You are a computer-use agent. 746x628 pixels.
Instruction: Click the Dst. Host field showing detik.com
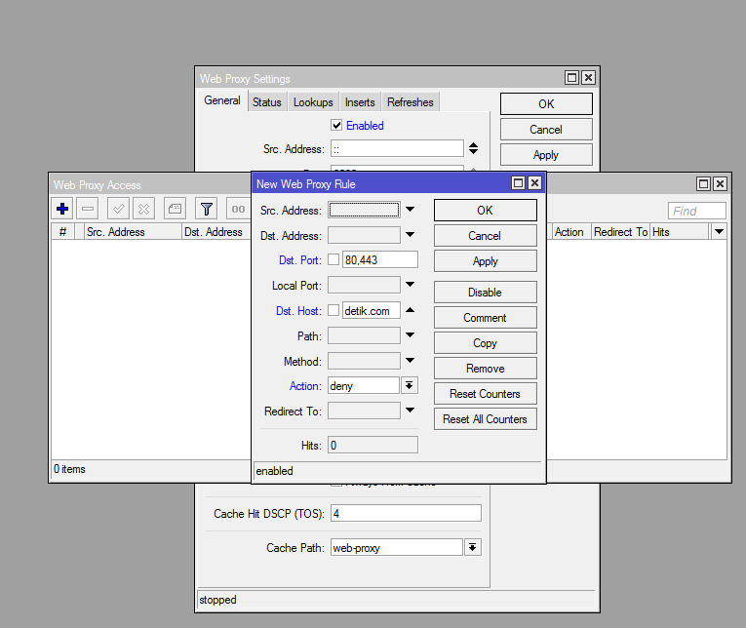tap(372, 311)
